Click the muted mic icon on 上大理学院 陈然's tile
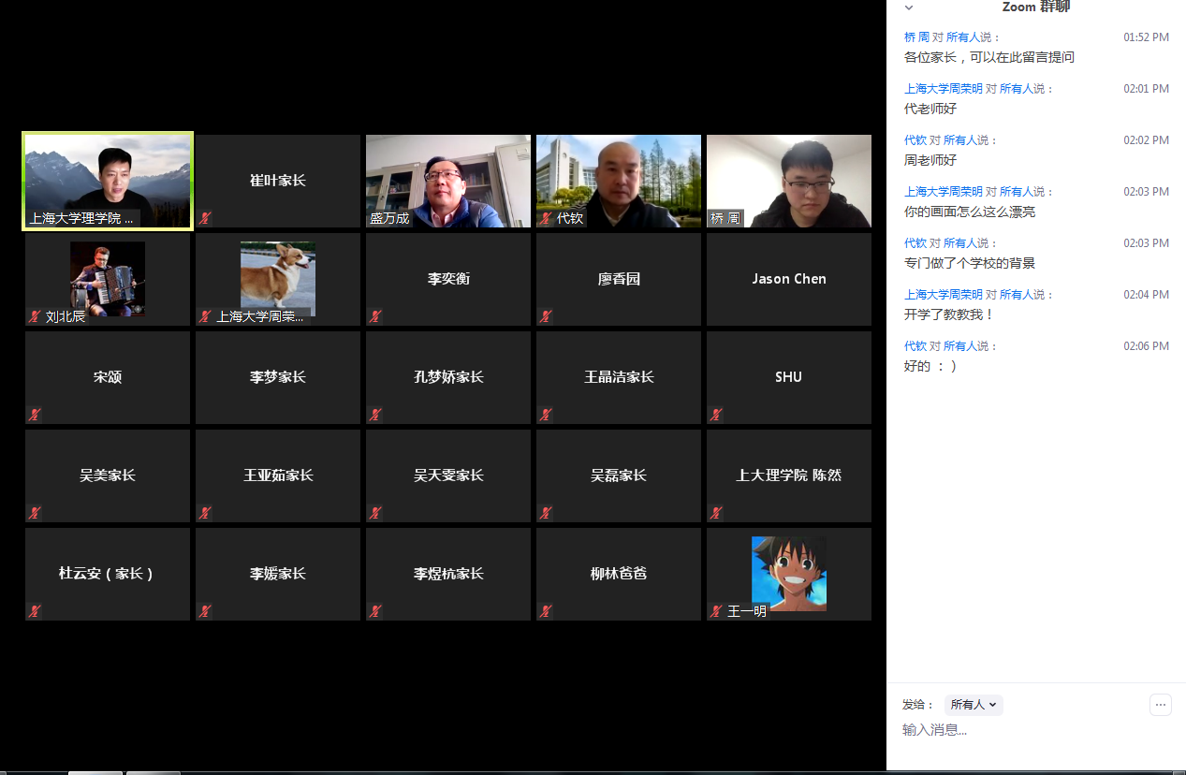This screenshot has width=1186, height=775. (716, 513)
